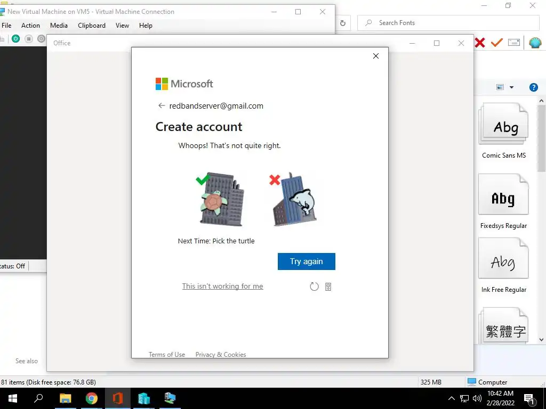546x409 pixels.
Task: Click the See also text
Action: click(27, 361)
